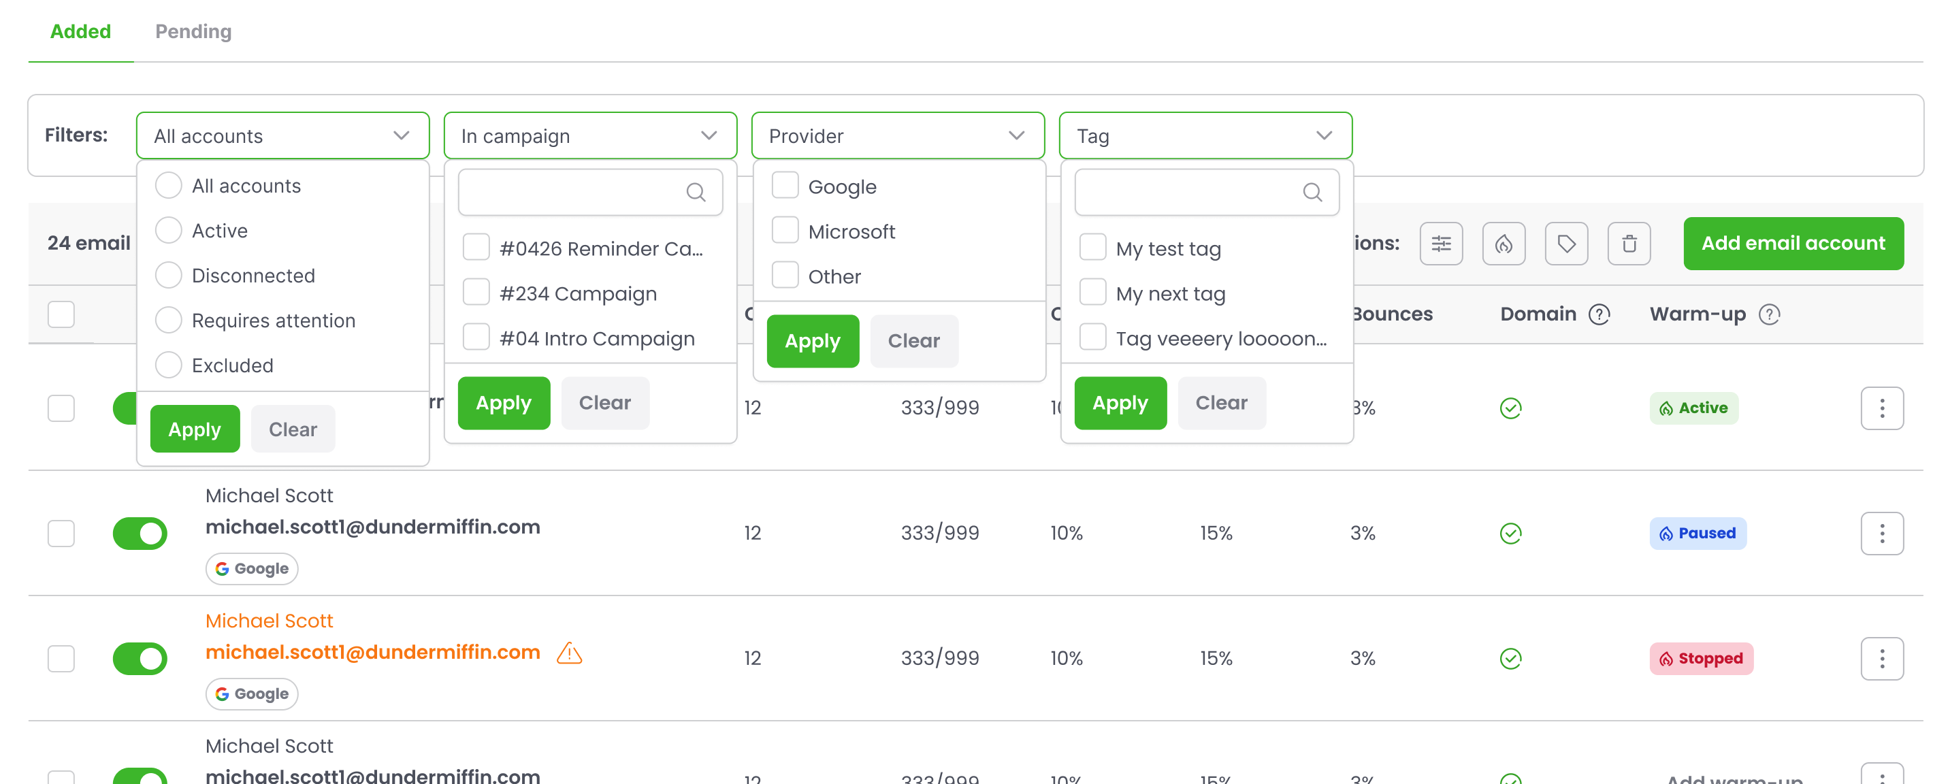Apply the Tag filter

[1120, 403]
